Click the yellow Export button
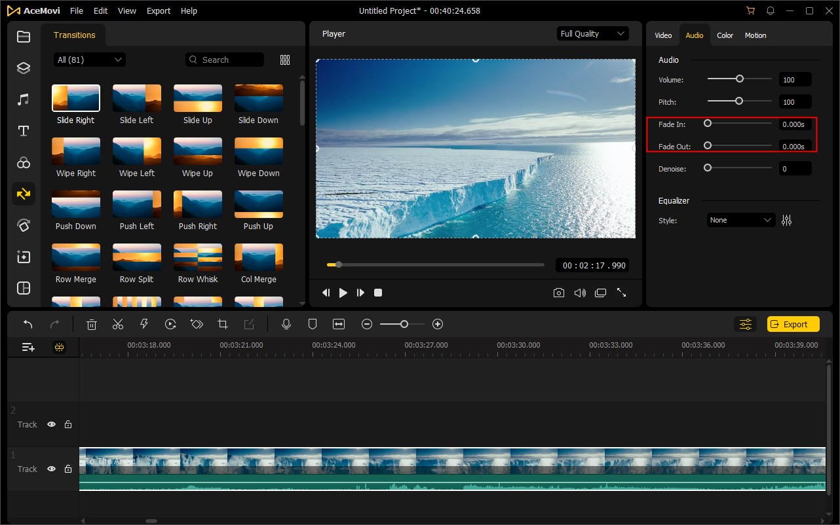The width and height of the screenshot is (840, 525). tap(793, 324)
